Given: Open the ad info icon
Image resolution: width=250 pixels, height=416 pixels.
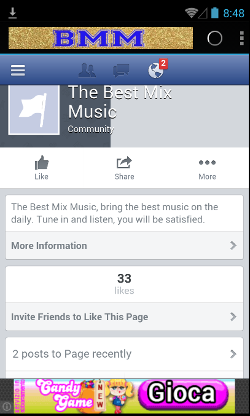Looking at the screenshot, I should click(7, 406).
